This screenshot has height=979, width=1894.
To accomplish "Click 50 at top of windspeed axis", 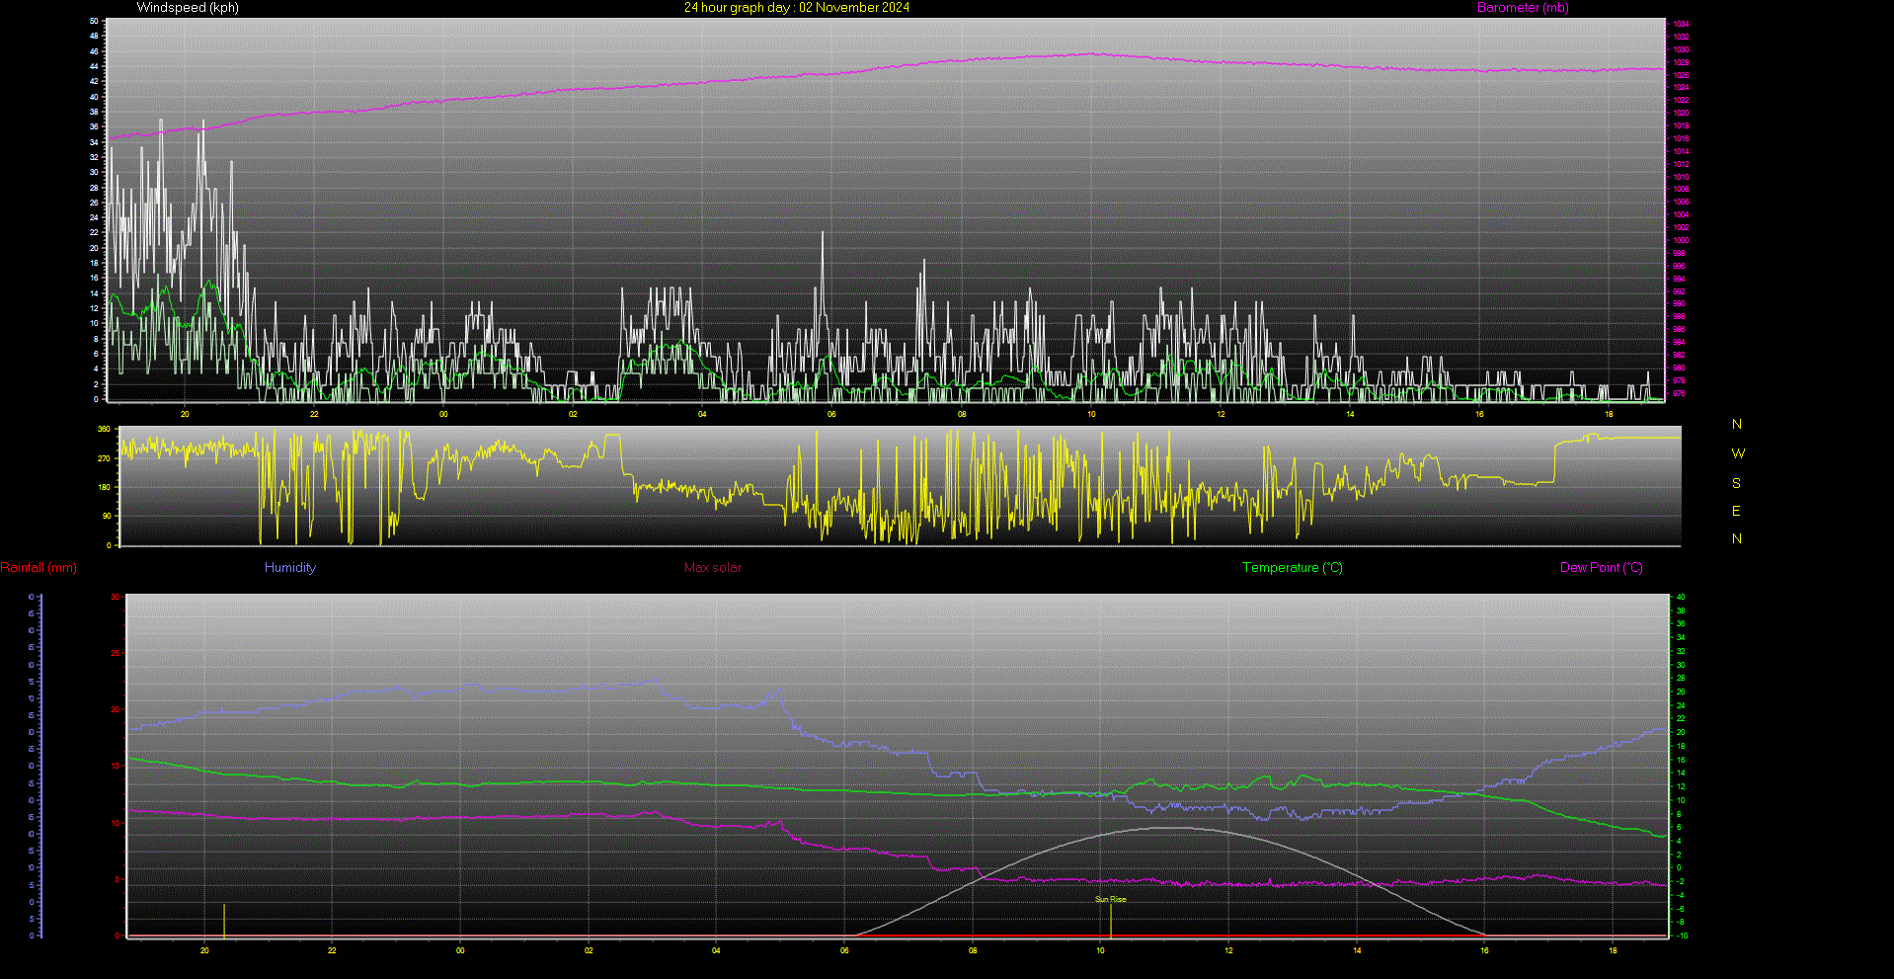I will coord(94,21).
